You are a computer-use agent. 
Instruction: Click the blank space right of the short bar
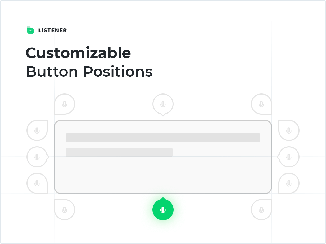(220, 152)
